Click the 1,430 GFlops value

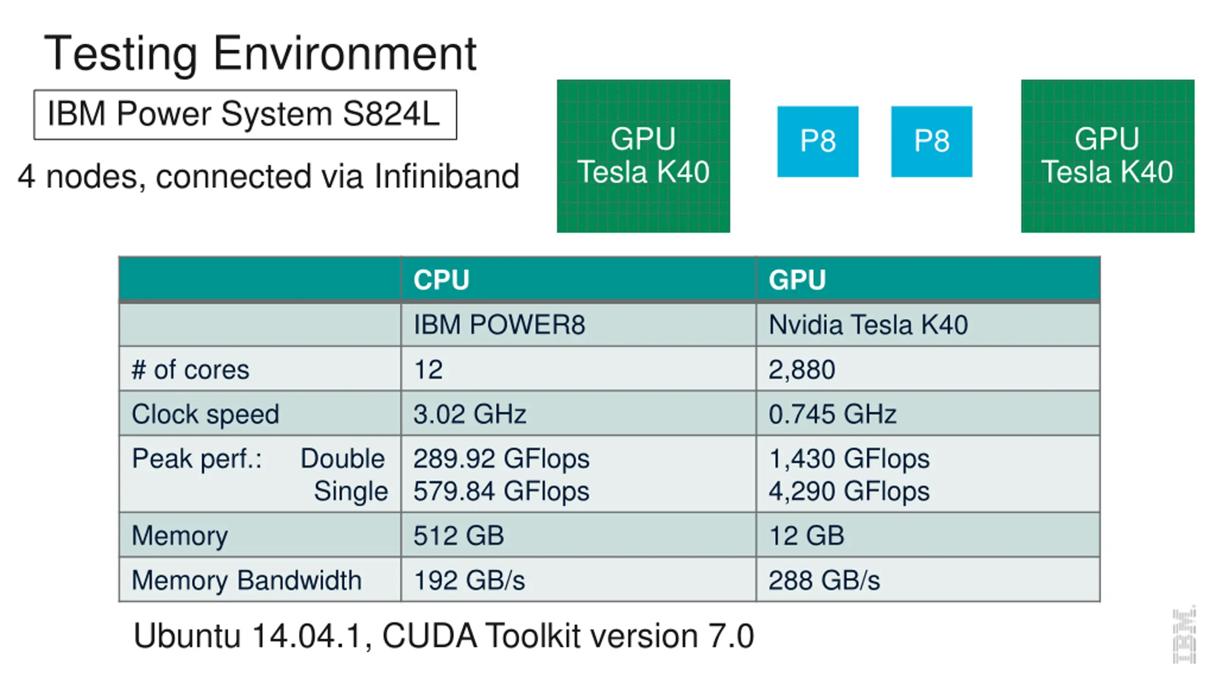click(x=849, y=458)
